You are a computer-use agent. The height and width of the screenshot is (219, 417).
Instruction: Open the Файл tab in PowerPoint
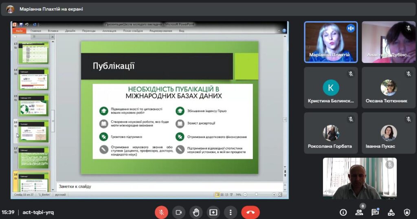[x=19, y=31]
